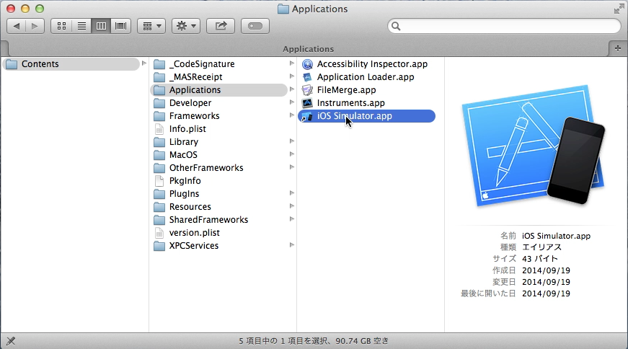The image size is (628, 349).
Task: Toggle full screen with corner arrows
Action: (x=619, y=9)
